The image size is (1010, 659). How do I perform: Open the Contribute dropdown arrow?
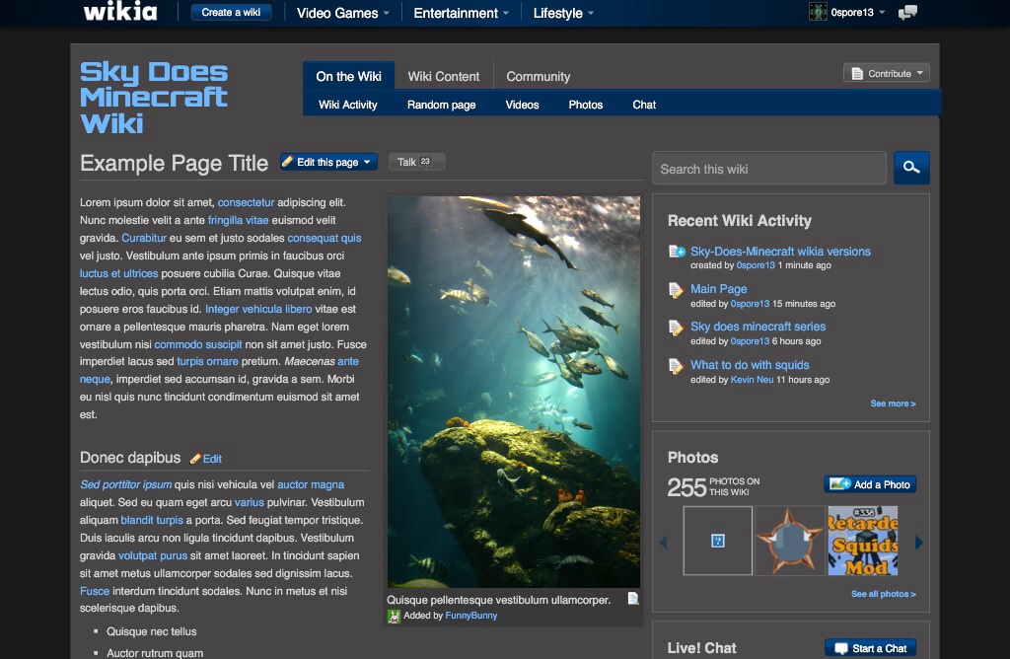[x=920, y=73]
